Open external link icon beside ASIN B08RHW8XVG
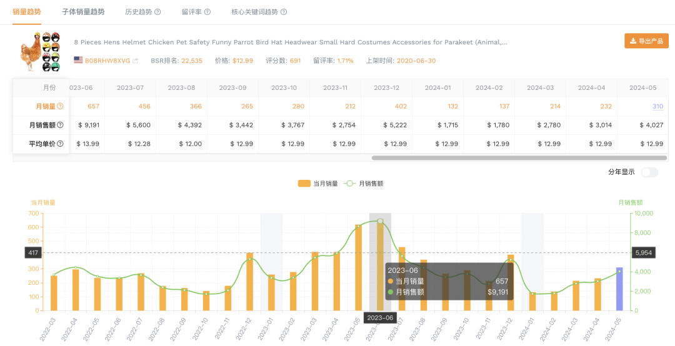The width and height of the screenshot is (675, 346). pos(136,61)
